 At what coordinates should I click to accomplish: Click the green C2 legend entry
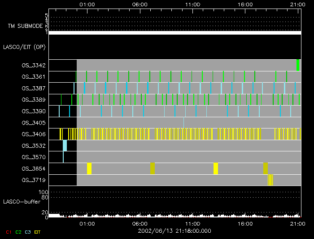(18, 232)
